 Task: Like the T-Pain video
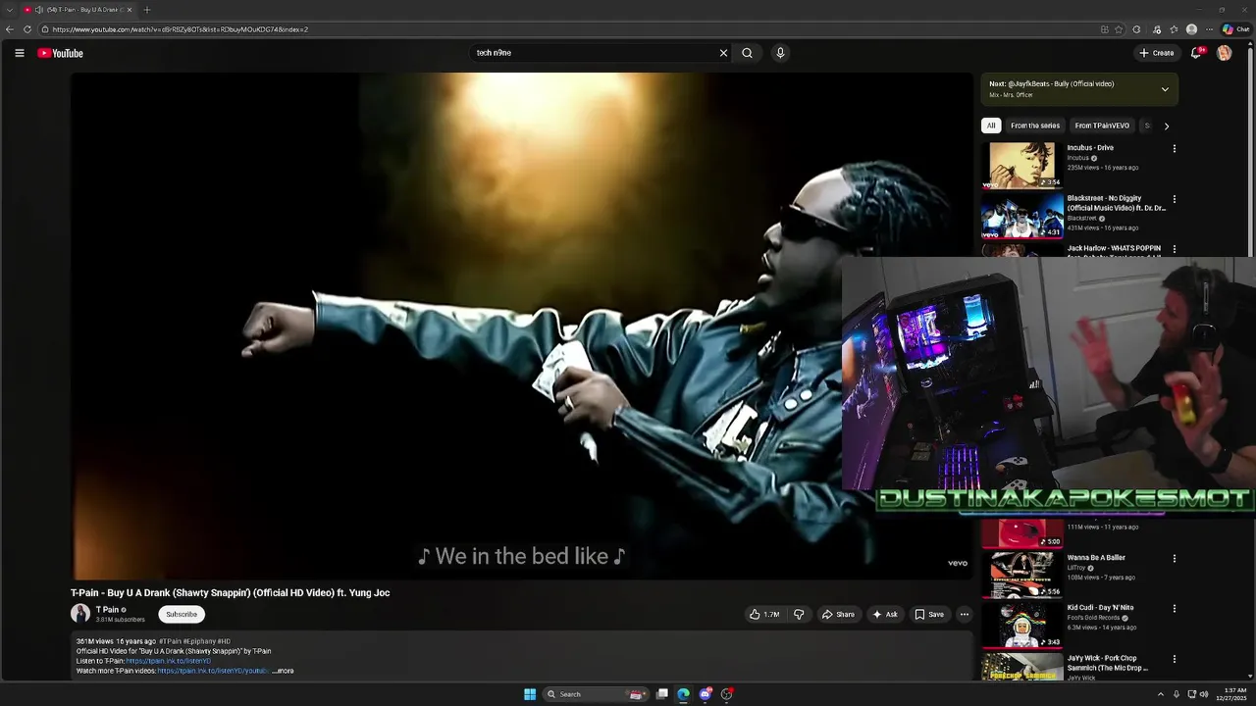click(x=764, y=615)
